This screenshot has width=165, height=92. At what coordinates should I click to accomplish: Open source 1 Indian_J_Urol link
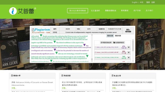(x=107, y=47)
